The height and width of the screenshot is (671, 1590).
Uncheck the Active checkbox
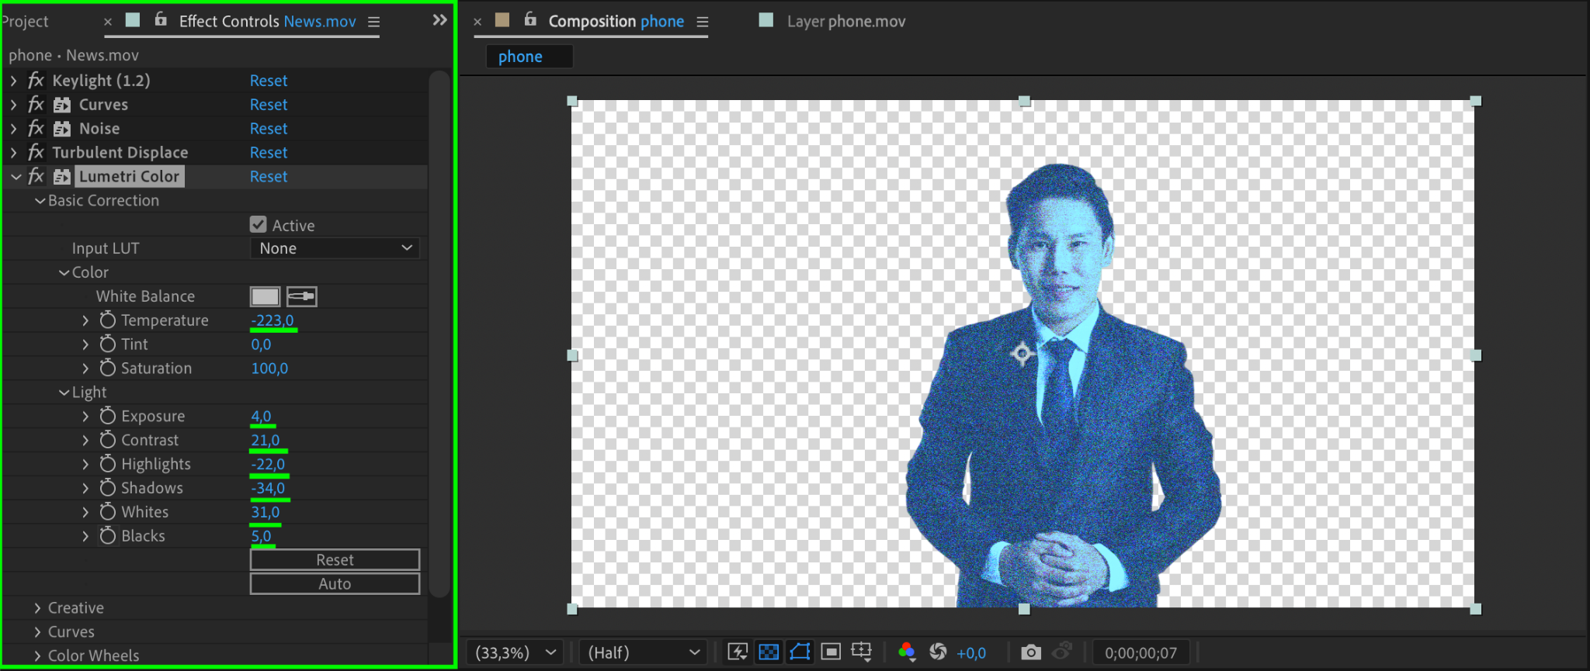[259, 225]
